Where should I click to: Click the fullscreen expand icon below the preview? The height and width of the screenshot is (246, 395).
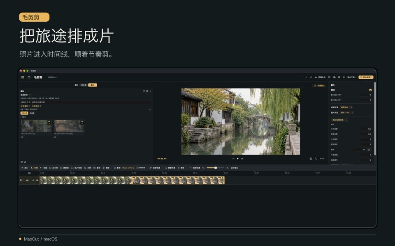tap(316, 159)
